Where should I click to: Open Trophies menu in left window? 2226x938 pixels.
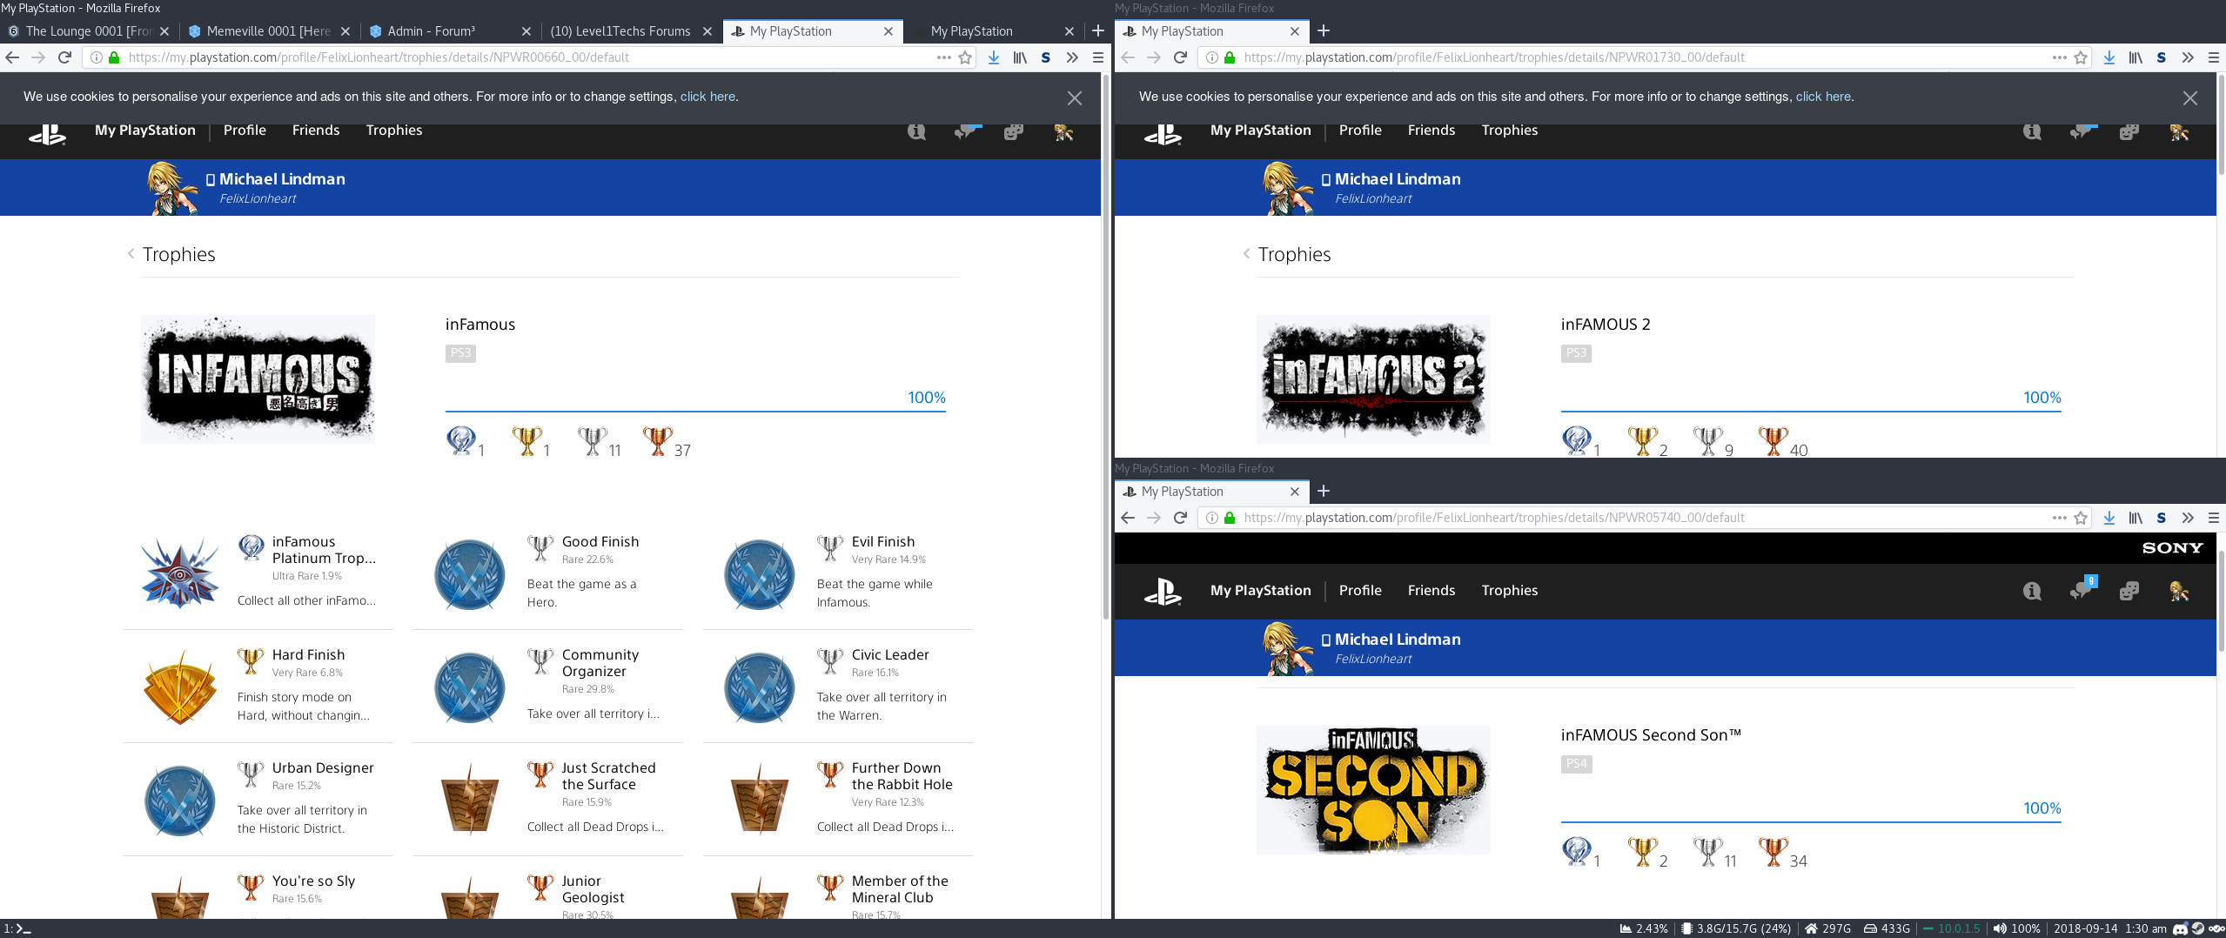pos(394,130)
